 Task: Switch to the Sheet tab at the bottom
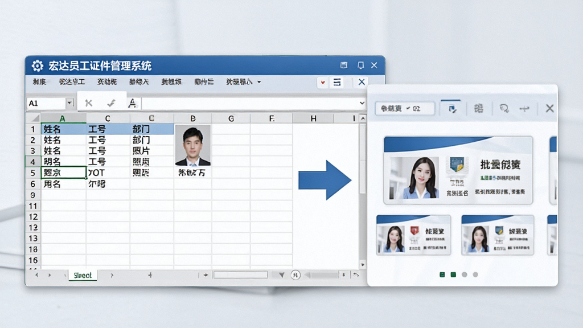tap(83, 276)
